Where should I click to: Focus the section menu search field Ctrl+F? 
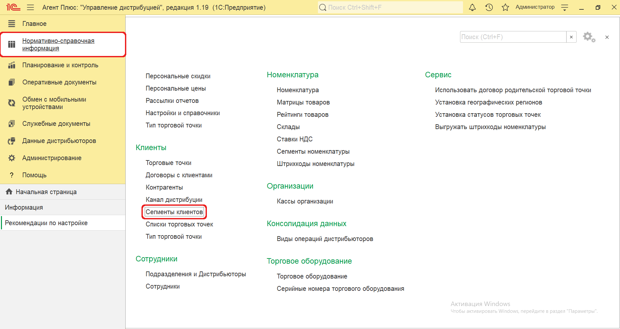[513, 37]
